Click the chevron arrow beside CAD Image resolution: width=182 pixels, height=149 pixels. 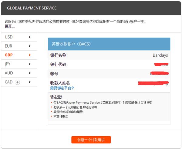(x=30, y=82)
